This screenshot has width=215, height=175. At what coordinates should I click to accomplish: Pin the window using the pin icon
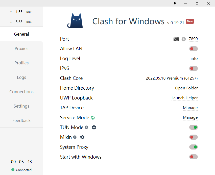[x=175, y=4]
